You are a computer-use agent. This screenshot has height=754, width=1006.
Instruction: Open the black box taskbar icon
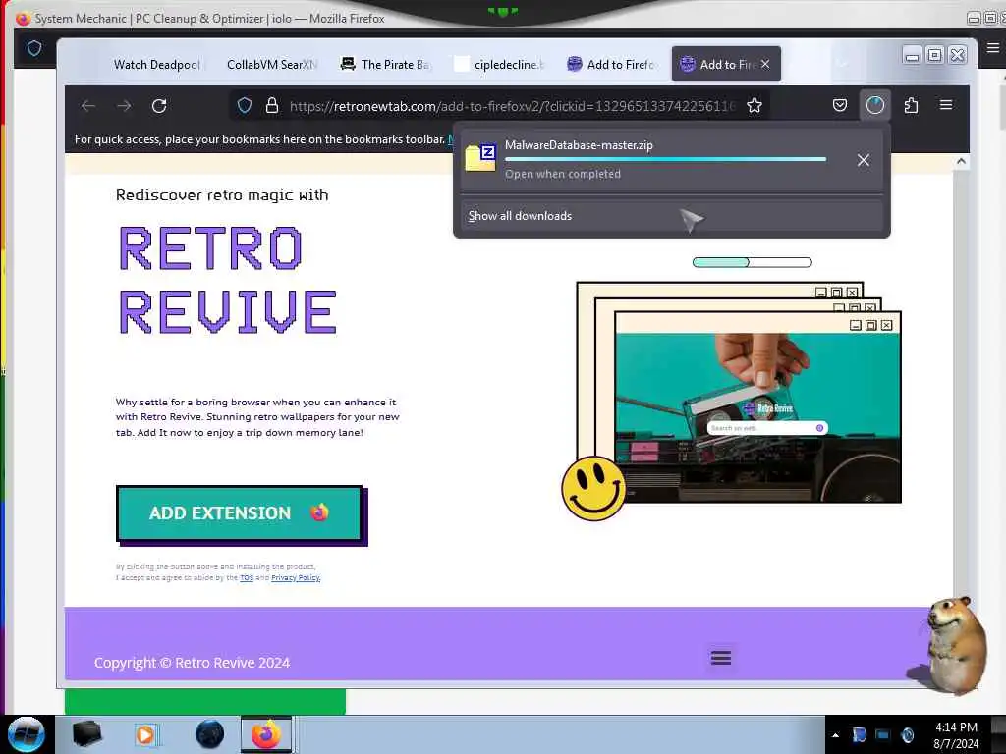tap(87, 734)
